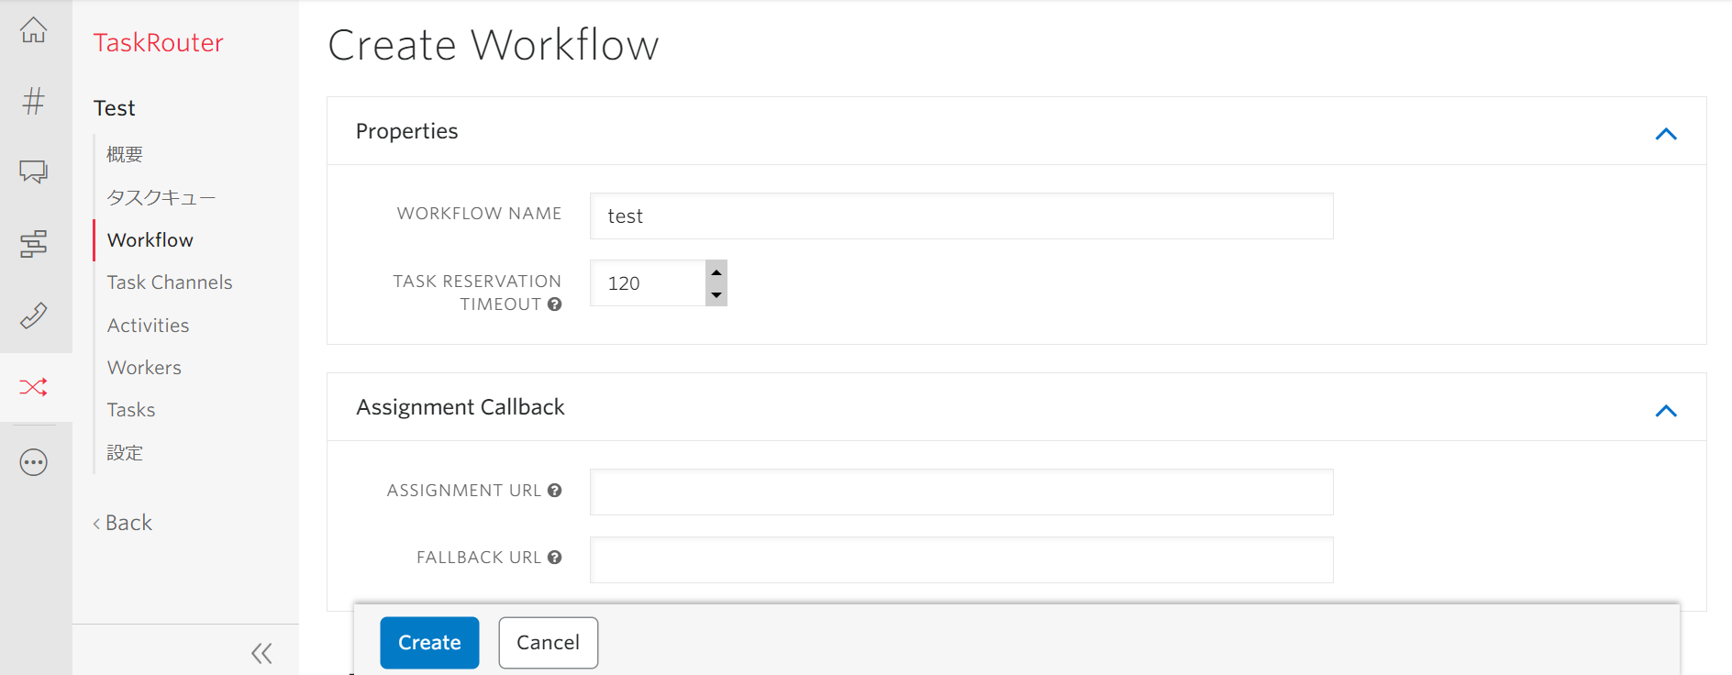Select Workers in the sidebar menu
This screenshot has height=675, width=1732.
pyautogui.click(x=144, y=368)
